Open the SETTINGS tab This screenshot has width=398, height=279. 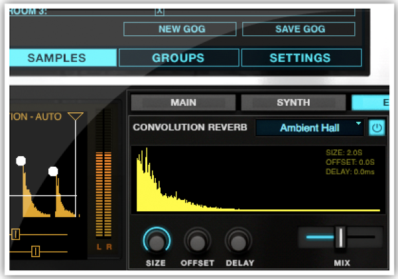click(x=299, y=58)
